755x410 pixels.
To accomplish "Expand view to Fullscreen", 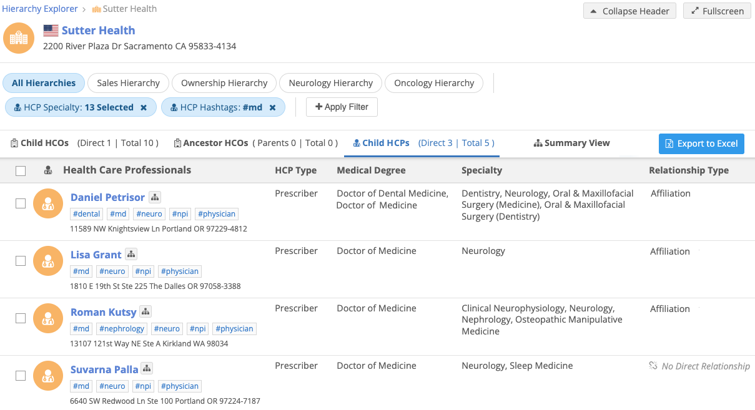I will (x=716, y=11).
